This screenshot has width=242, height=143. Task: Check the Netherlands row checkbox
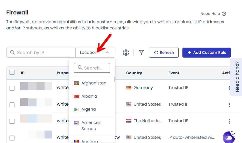(12, 121)
